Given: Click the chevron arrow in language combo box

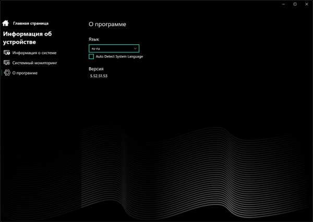Looking at the screenshot, I should coord(135,48).
